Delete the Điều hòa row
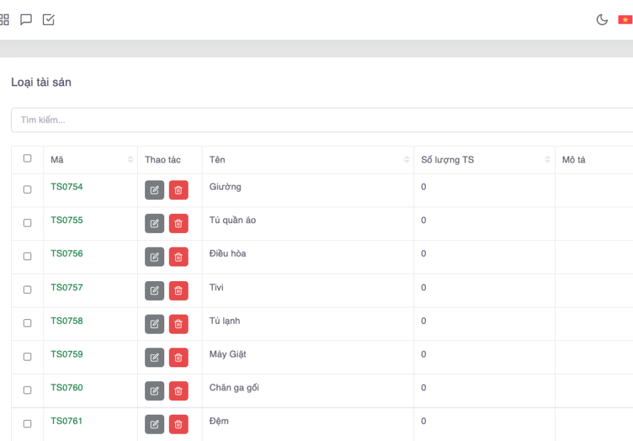633x441 pixels. (x=178, y=257)
